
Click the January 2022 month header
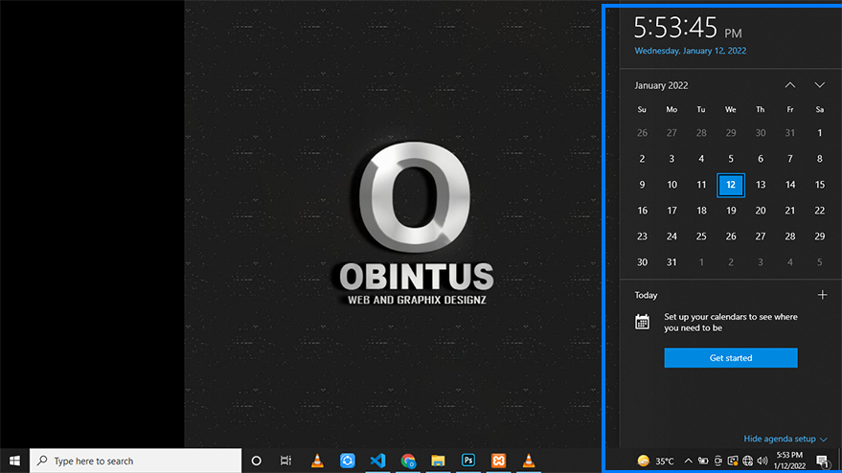[x=661, y=85]
